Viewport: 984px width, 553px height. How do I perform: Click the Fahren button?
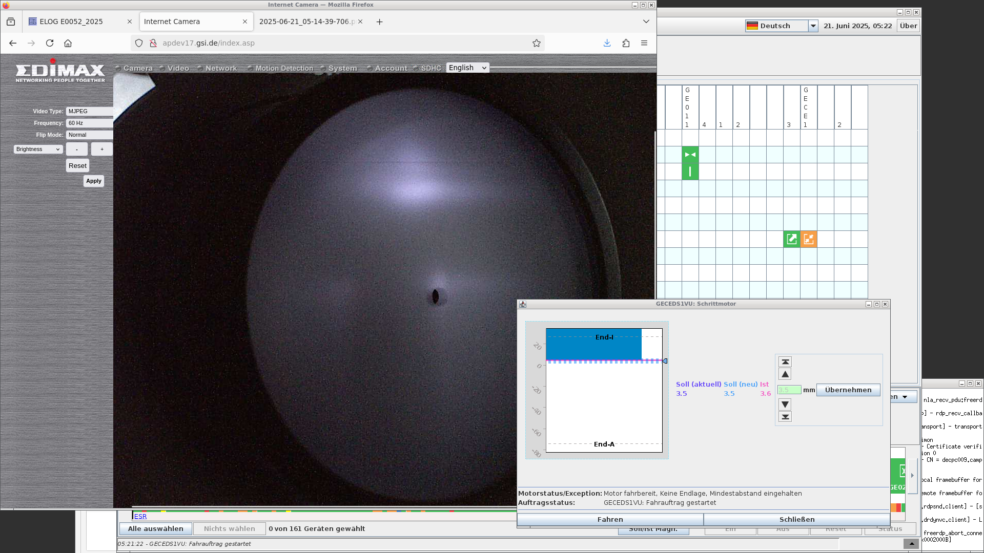[x=610, y=519]
